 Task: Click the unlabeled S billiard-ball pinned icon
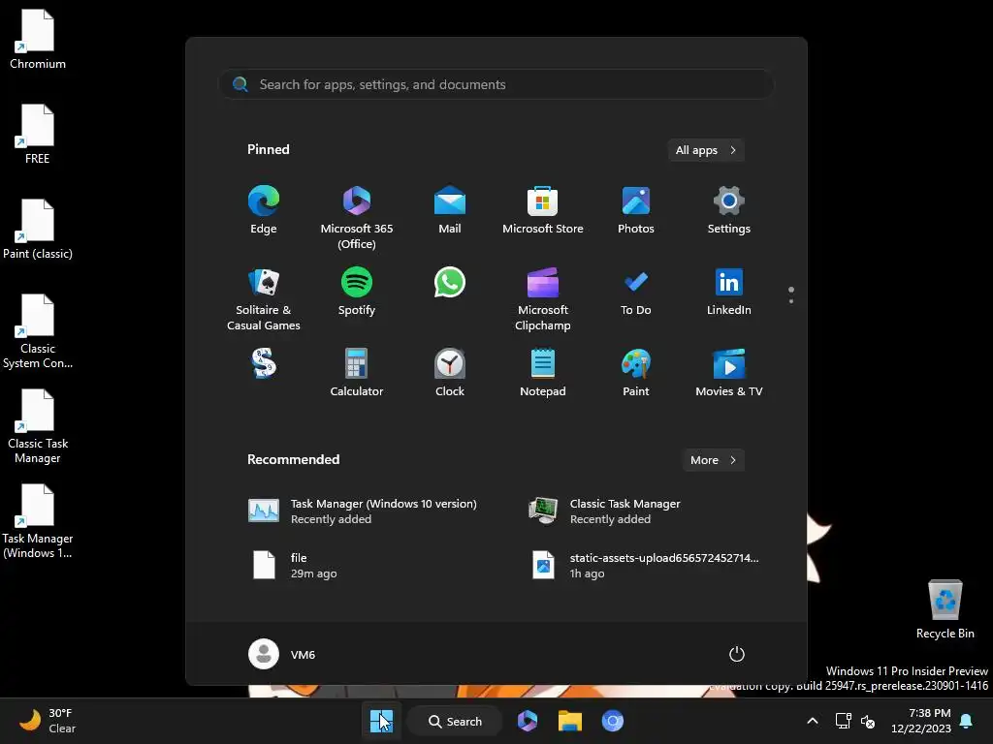(x=264, y=364)
